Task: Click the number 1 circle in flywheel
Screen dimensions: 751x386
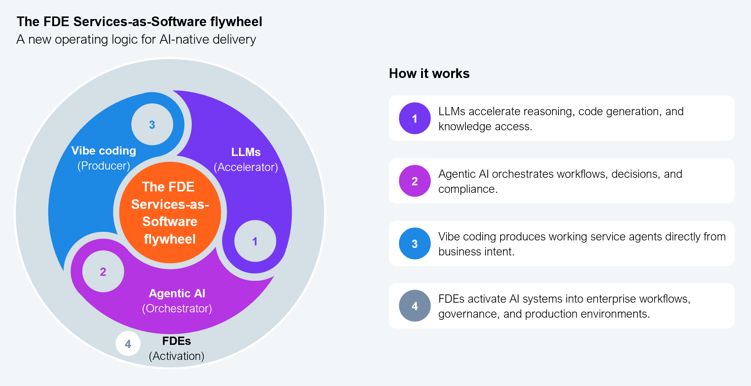Action: 255,241
